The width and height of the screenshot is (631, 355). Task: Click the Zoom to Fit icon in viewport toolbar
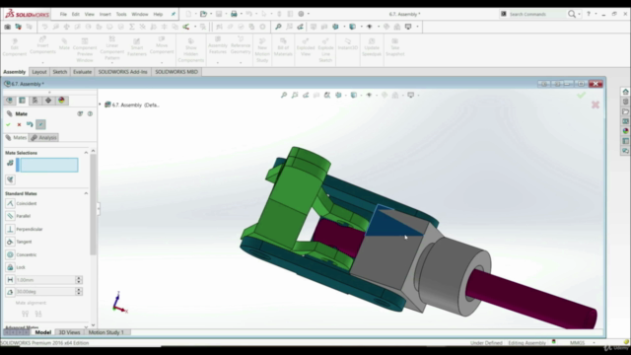(x=284, y=95)
